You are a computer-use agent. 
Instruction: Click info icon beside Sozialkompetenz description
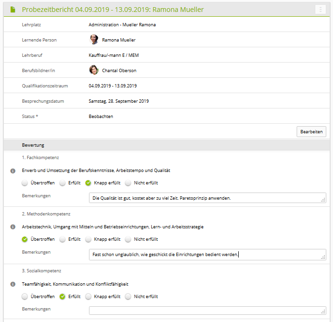pos(13,284)
